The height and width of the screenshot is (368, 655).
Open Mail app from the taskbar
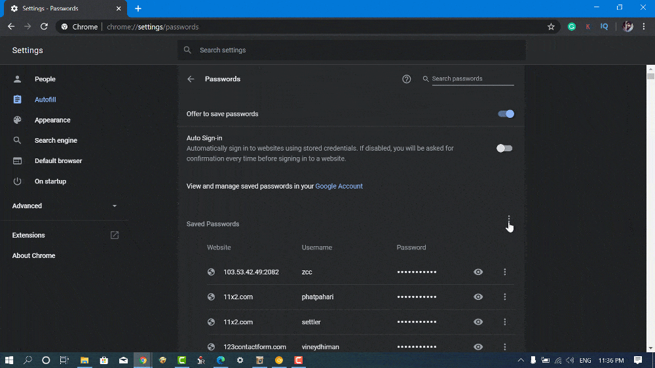coord(123,360)
